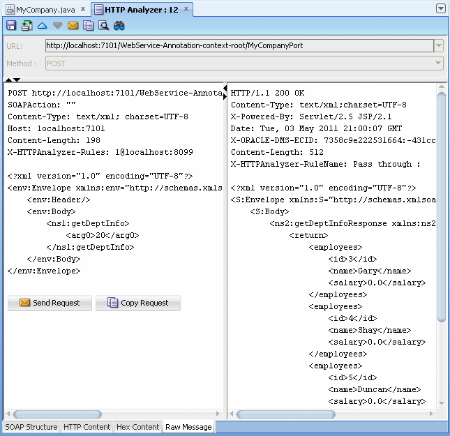Viewport: 450px width, 436px height.
Task: Click the magnifier document search icon
Action: click(x=103, y=26)
